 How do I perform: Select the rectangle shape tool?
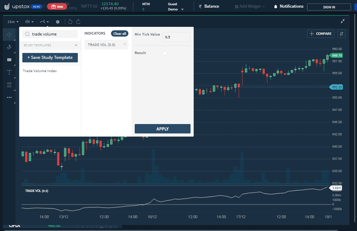(x=9, y=60)
